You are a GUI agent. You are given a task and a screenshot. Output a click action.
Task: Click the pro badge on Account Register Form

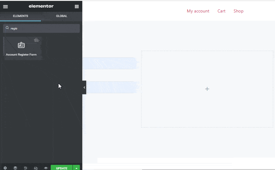coord(36,40)
